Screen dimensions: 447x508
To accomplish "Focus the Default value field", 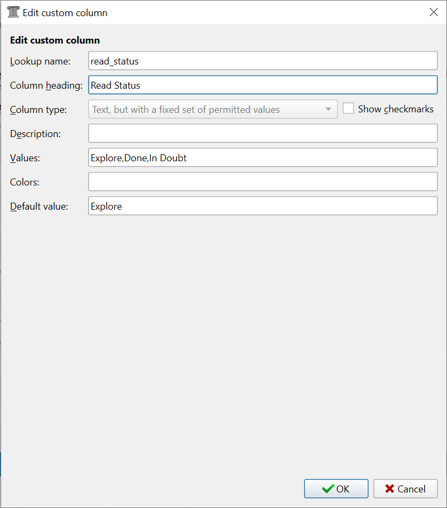I will point(263,206).
